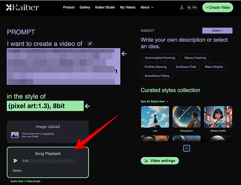Select the Scene 1 tab
Viewport: 241px width, 185px height.
point(217,30)
